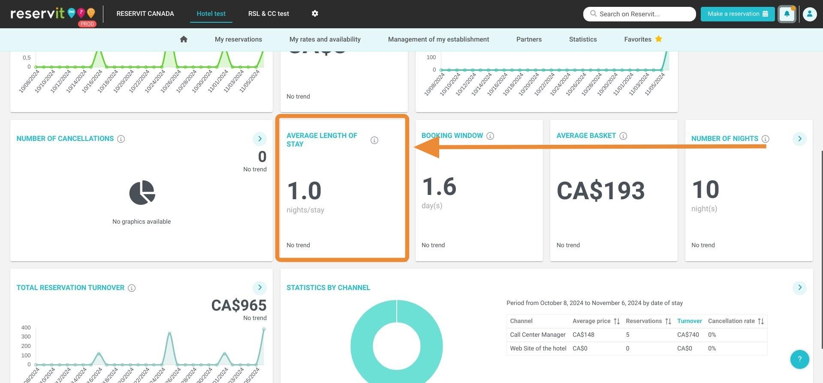Image resolution: width=823 pixels, height=383 pixels.
Task: Open the notifications bell
Action: 787,14
